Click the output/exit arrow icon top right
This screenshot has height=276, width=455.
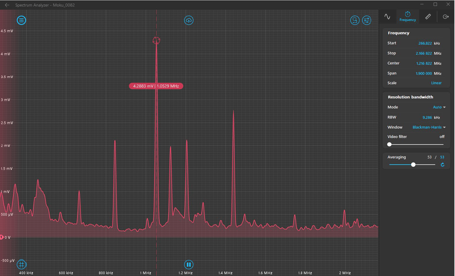(x=446, y=17)
